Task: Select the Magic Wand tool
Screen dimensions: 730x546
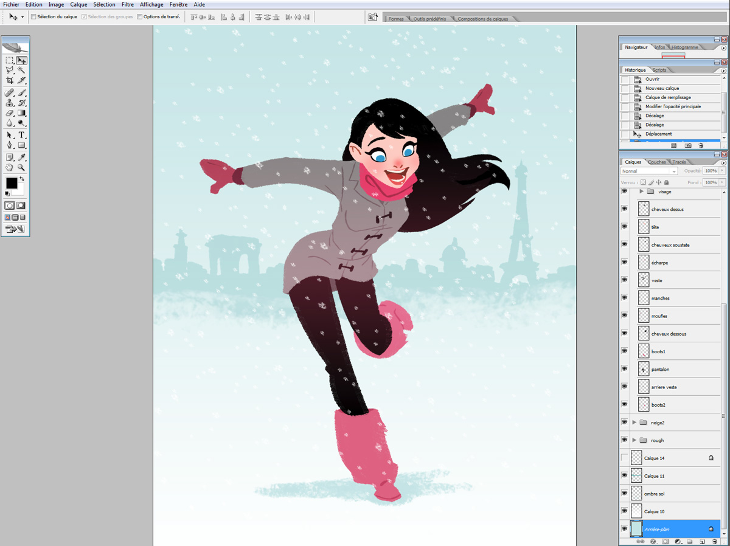Action: coord(22,71)
